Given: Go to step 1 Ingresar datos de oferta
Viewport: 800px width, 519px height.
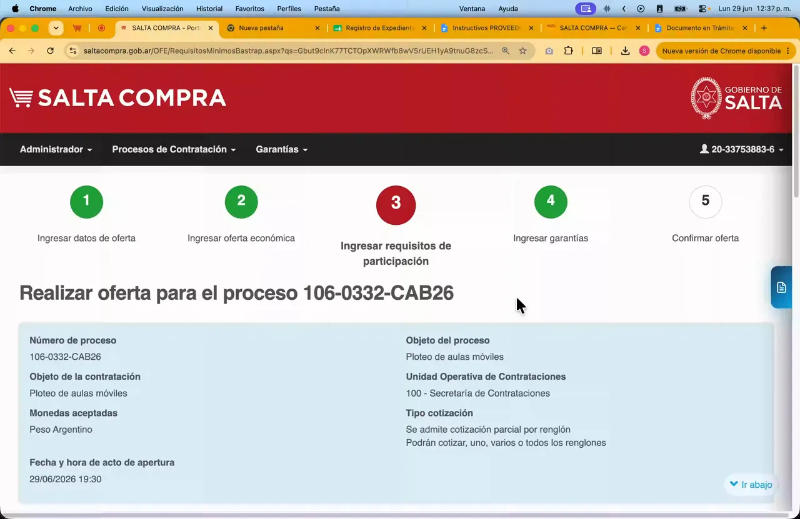Looking at the screenshot, I should (x=86, y=202).
